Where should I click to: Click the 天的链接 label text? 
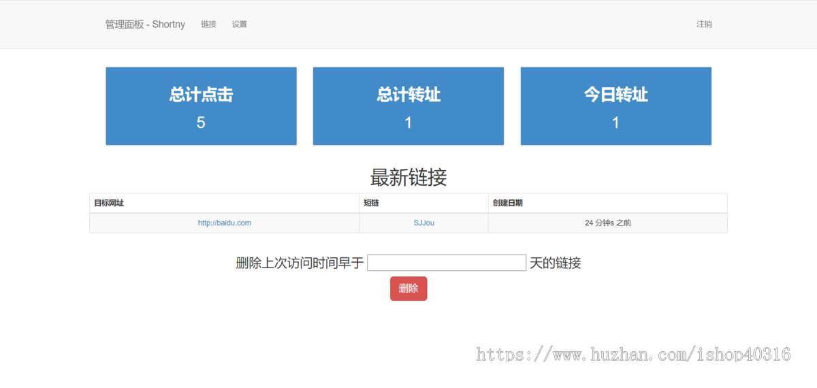tap(556, 263)
